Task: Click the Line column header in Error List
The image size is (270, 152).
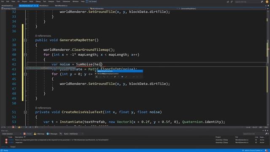Action: [x=256, y=137]
